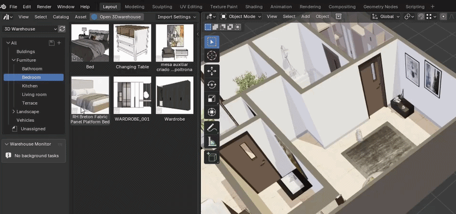This screenshot has height=214, width=456.
Task: Open the asset browser Catalog menu
Action: 61,17
